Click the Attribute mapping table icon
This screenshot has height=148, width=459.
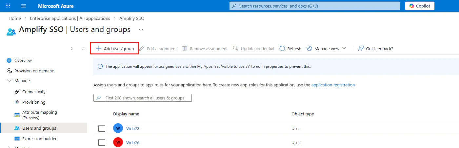click(x=17, y=115)
